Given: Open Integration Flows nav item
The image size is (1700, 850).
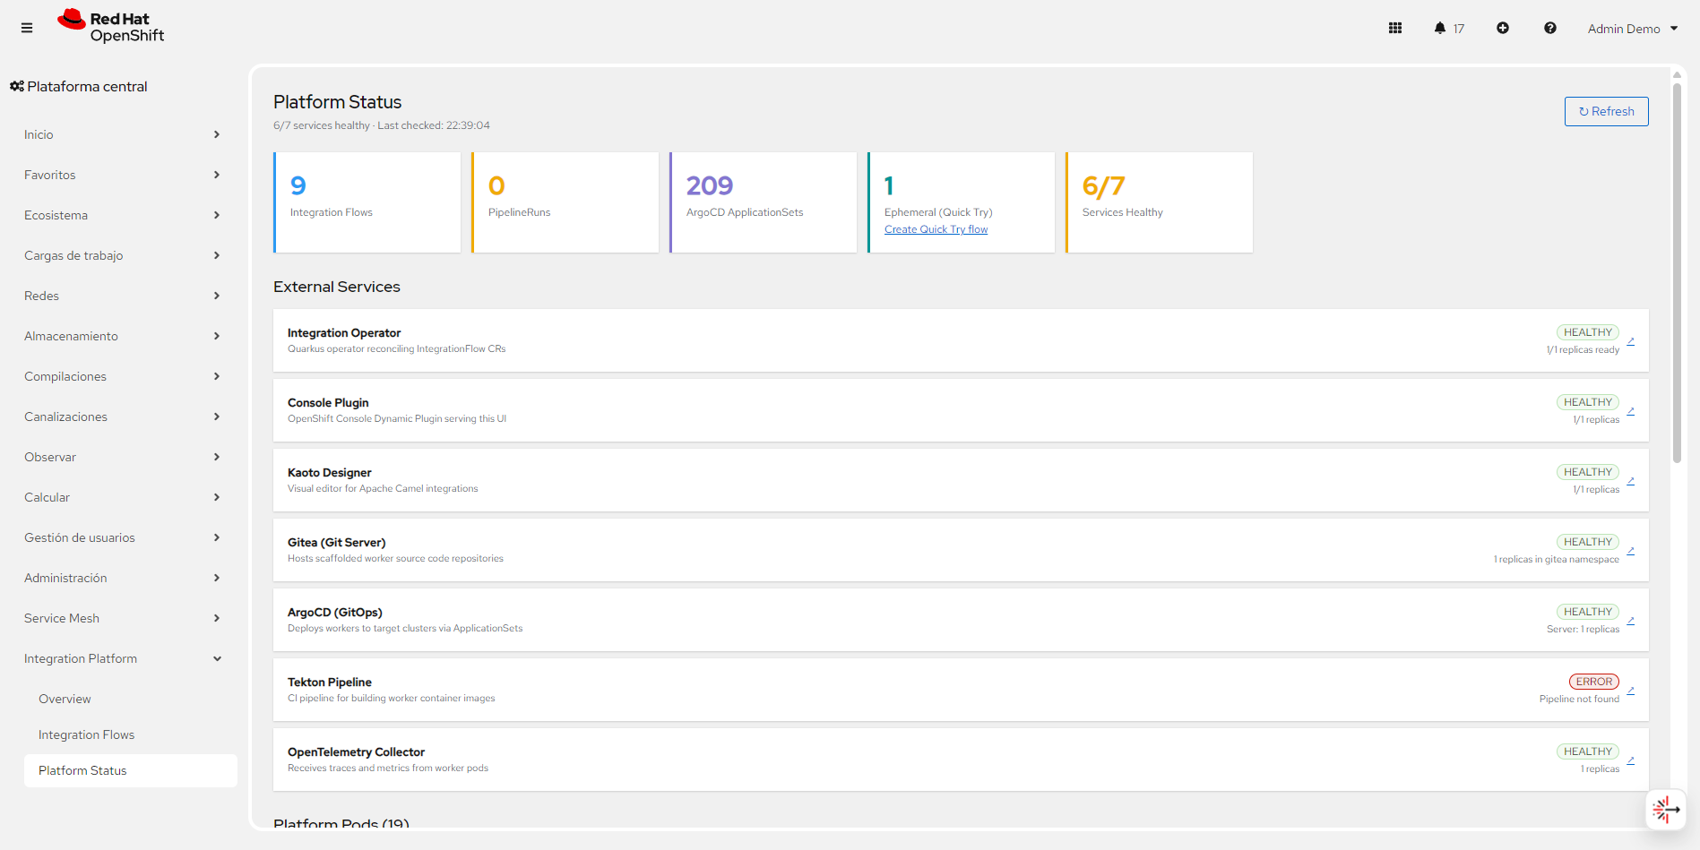Looking at the screenshot, I should [131, 734].
